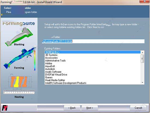Go back with the Back button
The image size is (150, 113).
(x=72, y=108)
